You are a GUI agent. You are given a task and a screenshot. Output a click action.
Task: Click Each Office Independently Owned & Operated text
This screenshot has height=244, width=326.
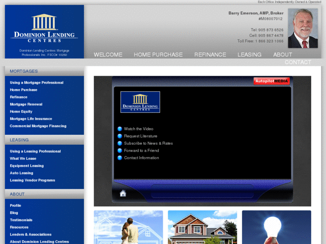tap(289, 2)
